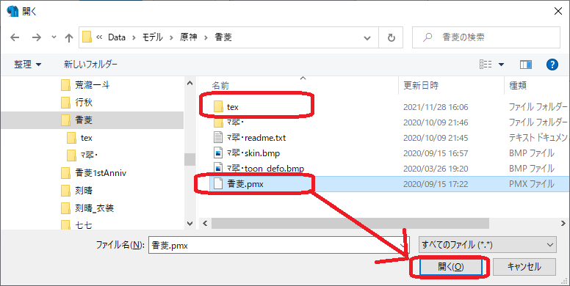Select 原神 in the address path
Screen dimensions: 570x286
[189, 37]
